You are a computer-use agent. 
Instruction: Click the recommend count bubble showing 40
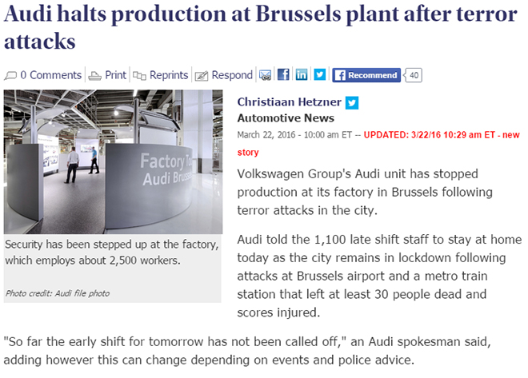coord(413,75)
